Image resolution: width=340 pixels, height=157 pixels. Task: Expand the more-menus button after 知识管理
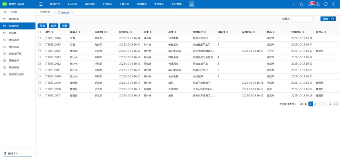coord(191,4)
